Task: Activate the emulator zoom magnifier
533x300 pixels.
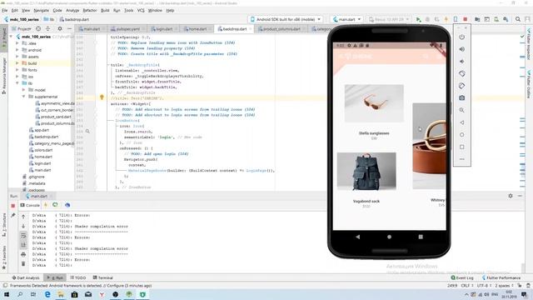Action: click(461, 110)
